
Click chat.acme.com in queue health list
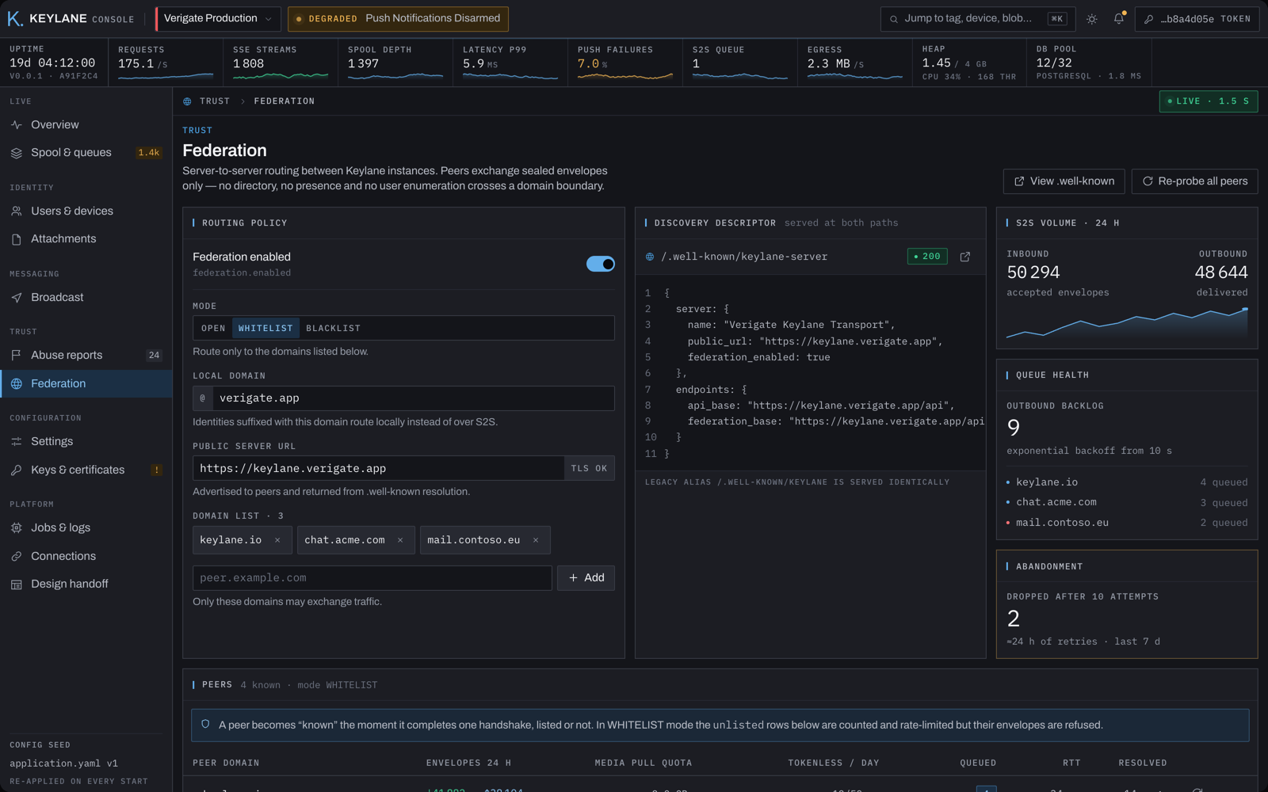click(x=1127, y=503)
